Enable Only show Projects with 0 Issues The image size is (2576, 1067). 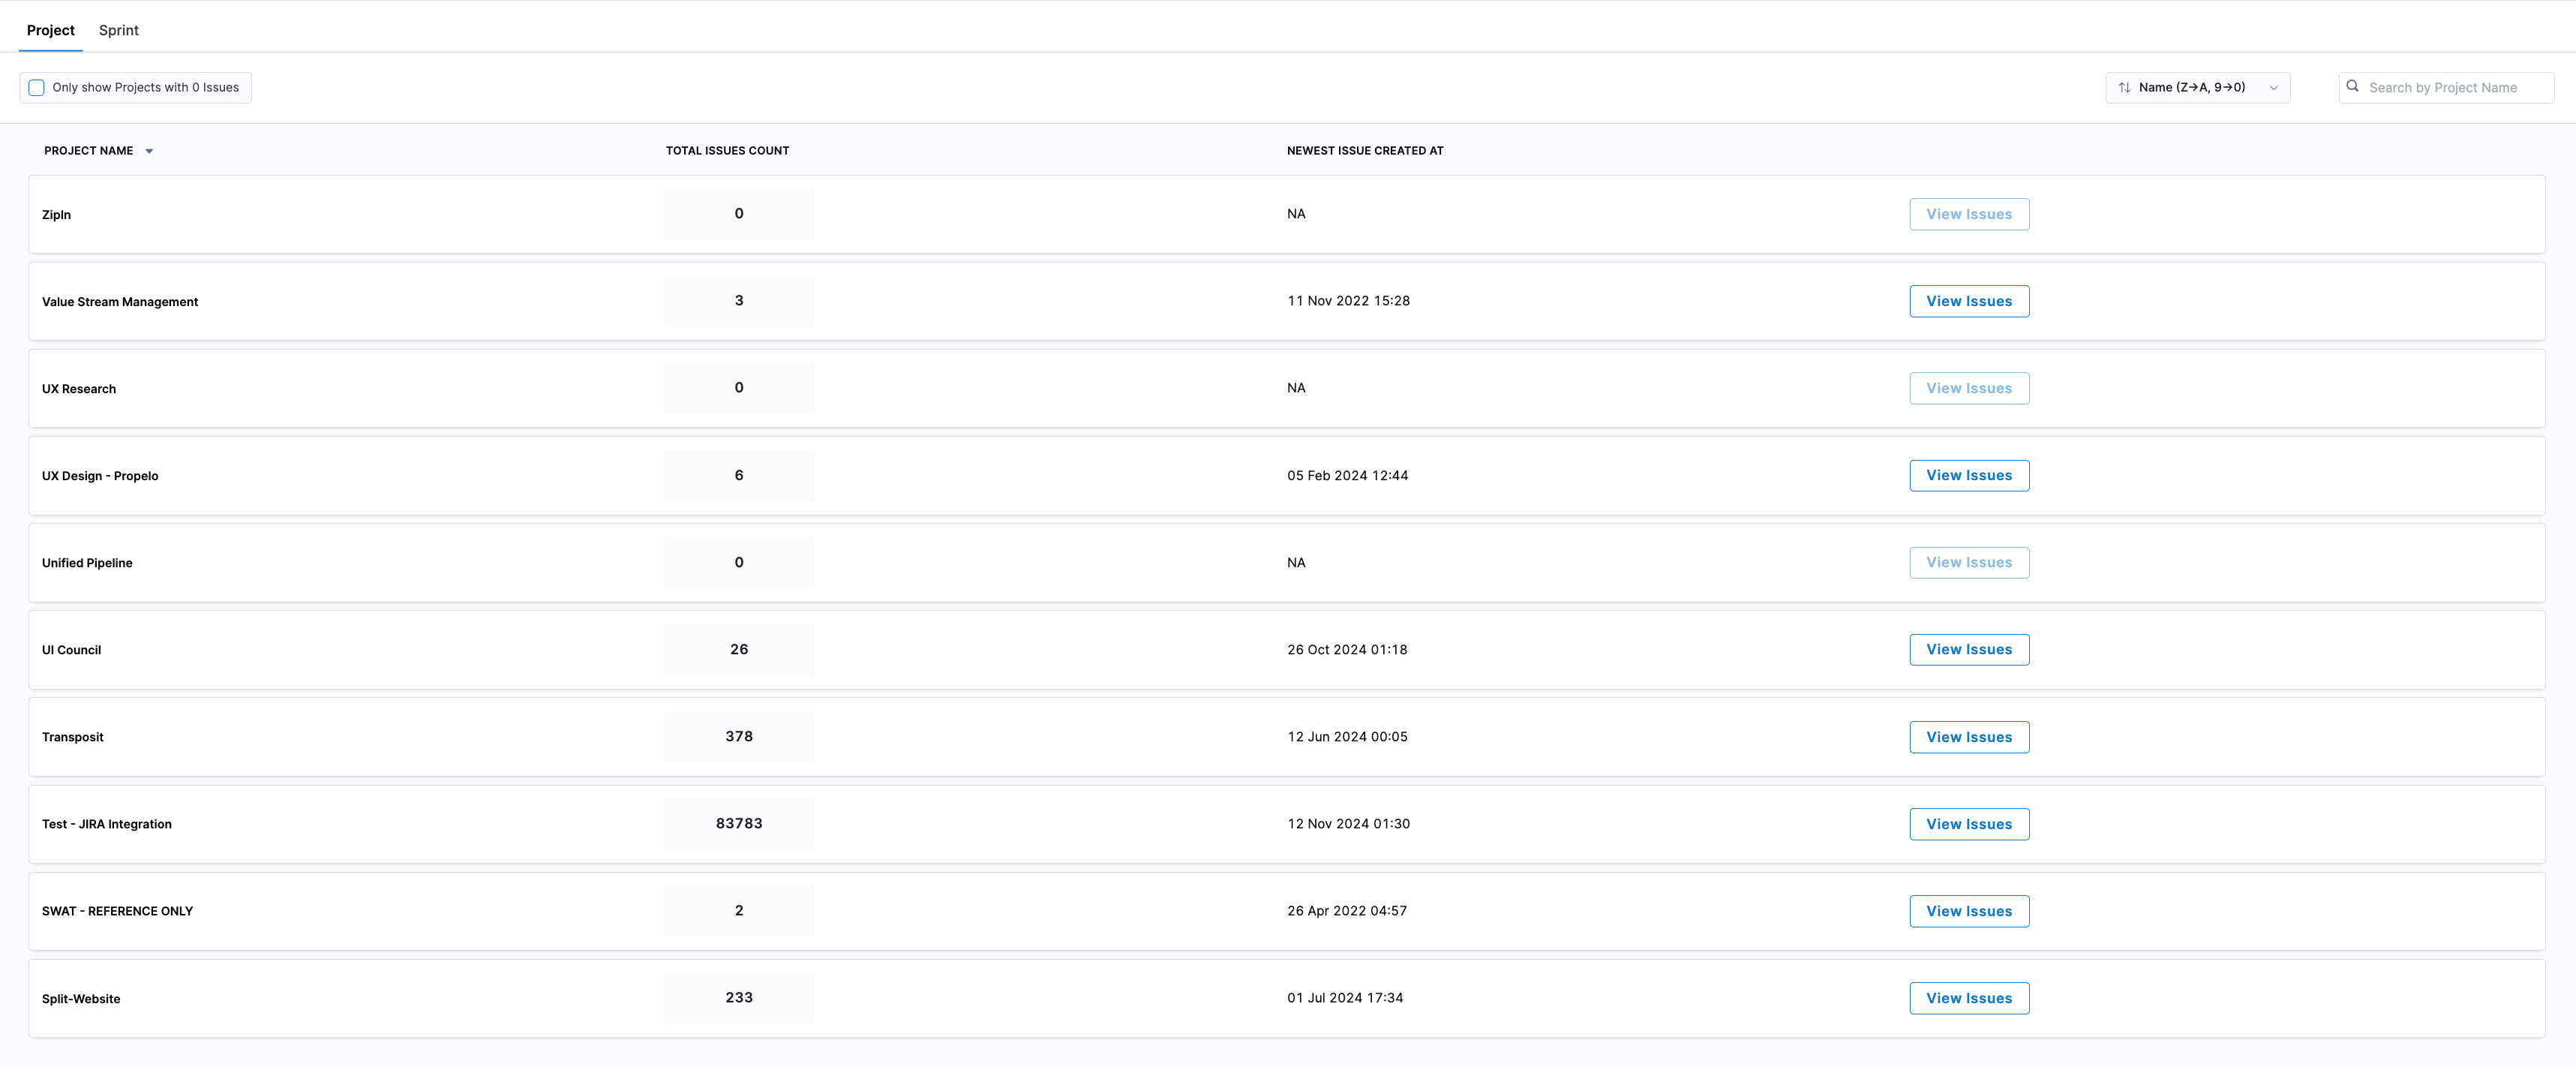click(x=37, y=88)
